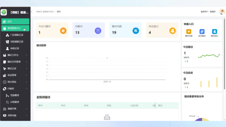Click the orange 今日已随访 card icon

pyautogui.click(x=63, y=31)
